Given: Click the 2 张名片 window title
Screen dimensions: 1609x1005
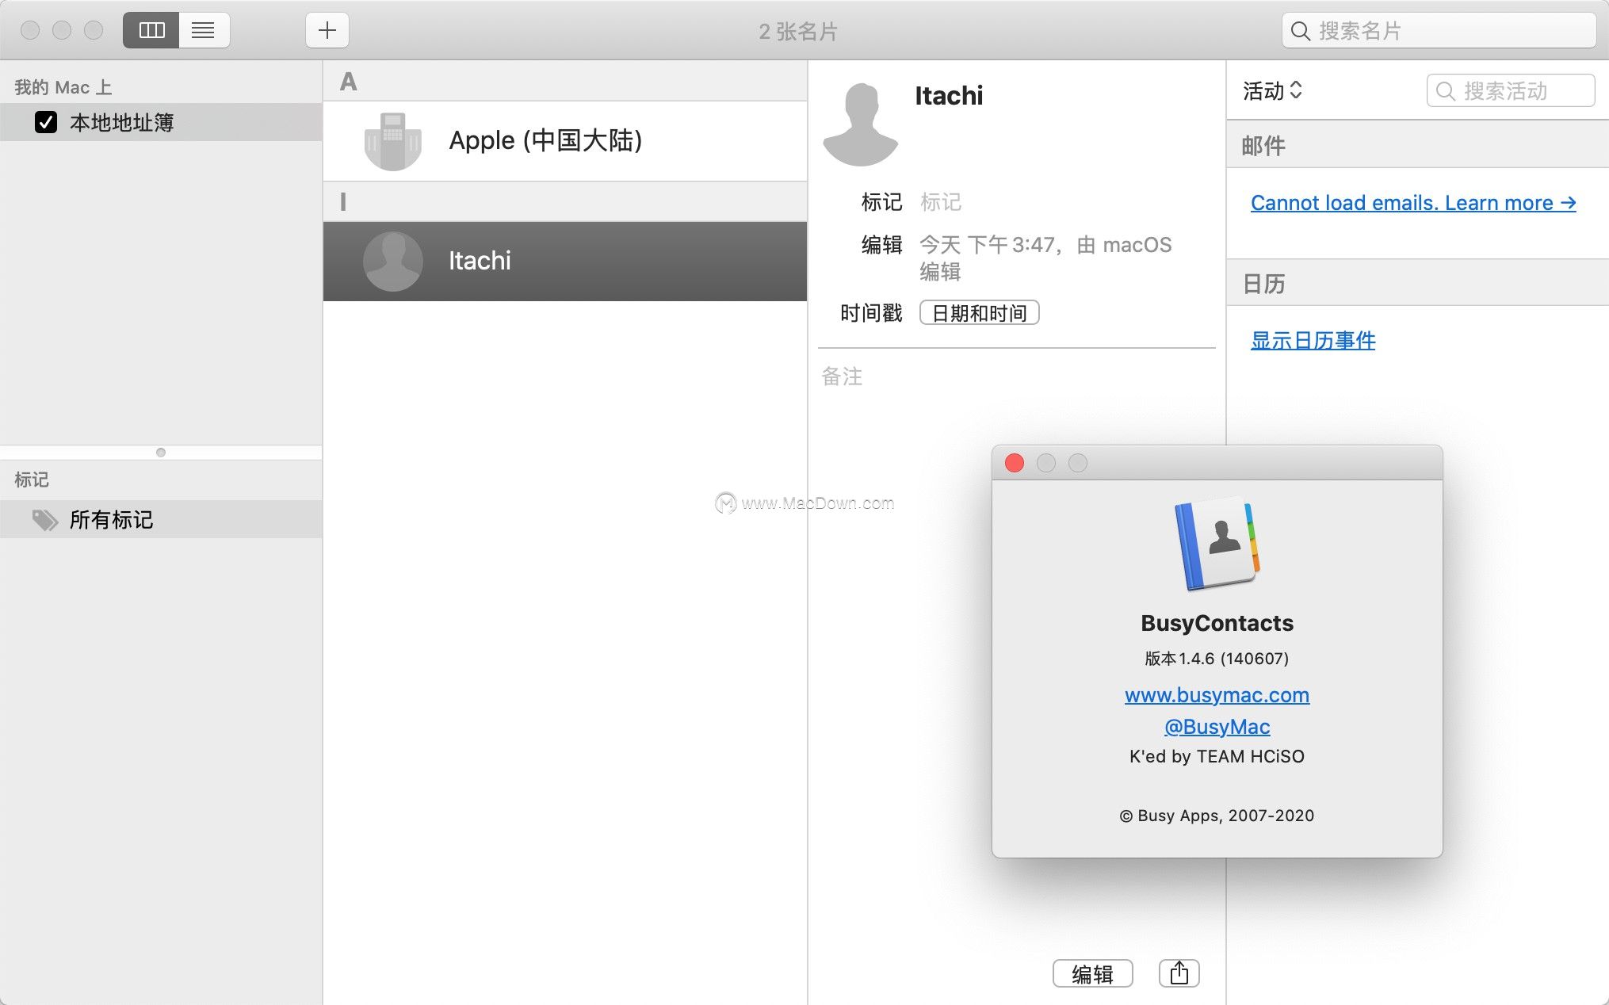Looking at the screenshot, I should [798, 32].
